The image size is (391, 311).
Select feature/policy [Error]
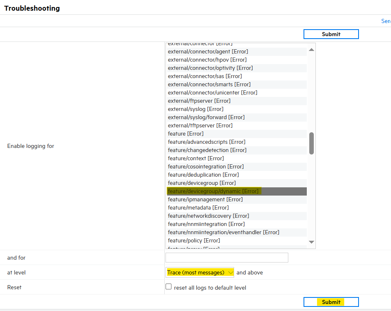237,241
